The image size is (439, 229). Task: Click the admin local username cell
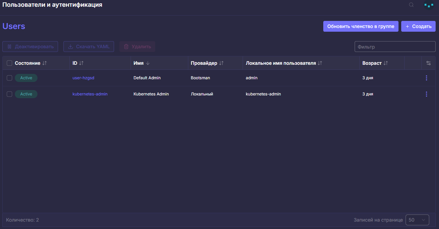tap(252, 78)
